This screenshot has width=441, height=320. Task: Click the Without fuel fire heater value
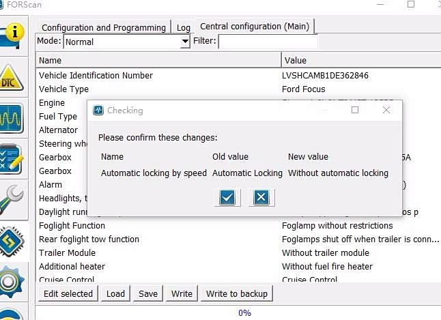tap(327, 267)
